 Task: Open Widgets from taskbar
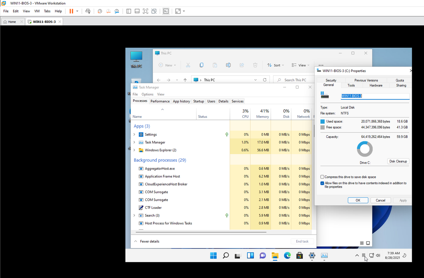coord(250,256)
